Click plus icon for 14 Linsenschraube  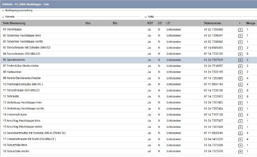pyautogui.click(x=241, y=115)
